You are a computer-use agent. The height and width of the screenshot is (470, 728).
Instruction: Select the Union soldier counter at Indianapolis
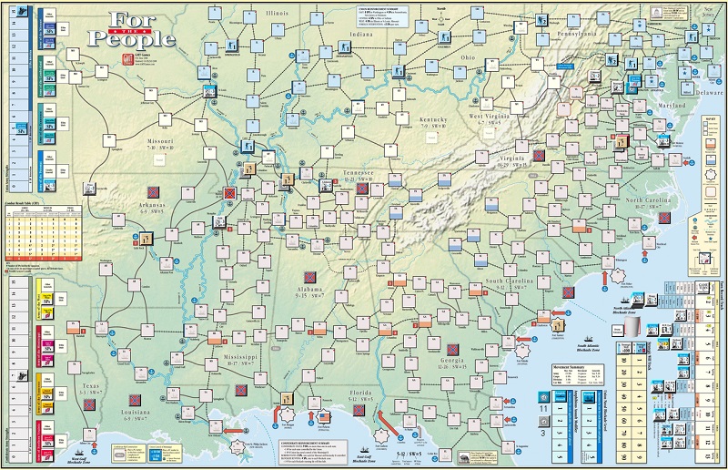[x=345, y=46]
